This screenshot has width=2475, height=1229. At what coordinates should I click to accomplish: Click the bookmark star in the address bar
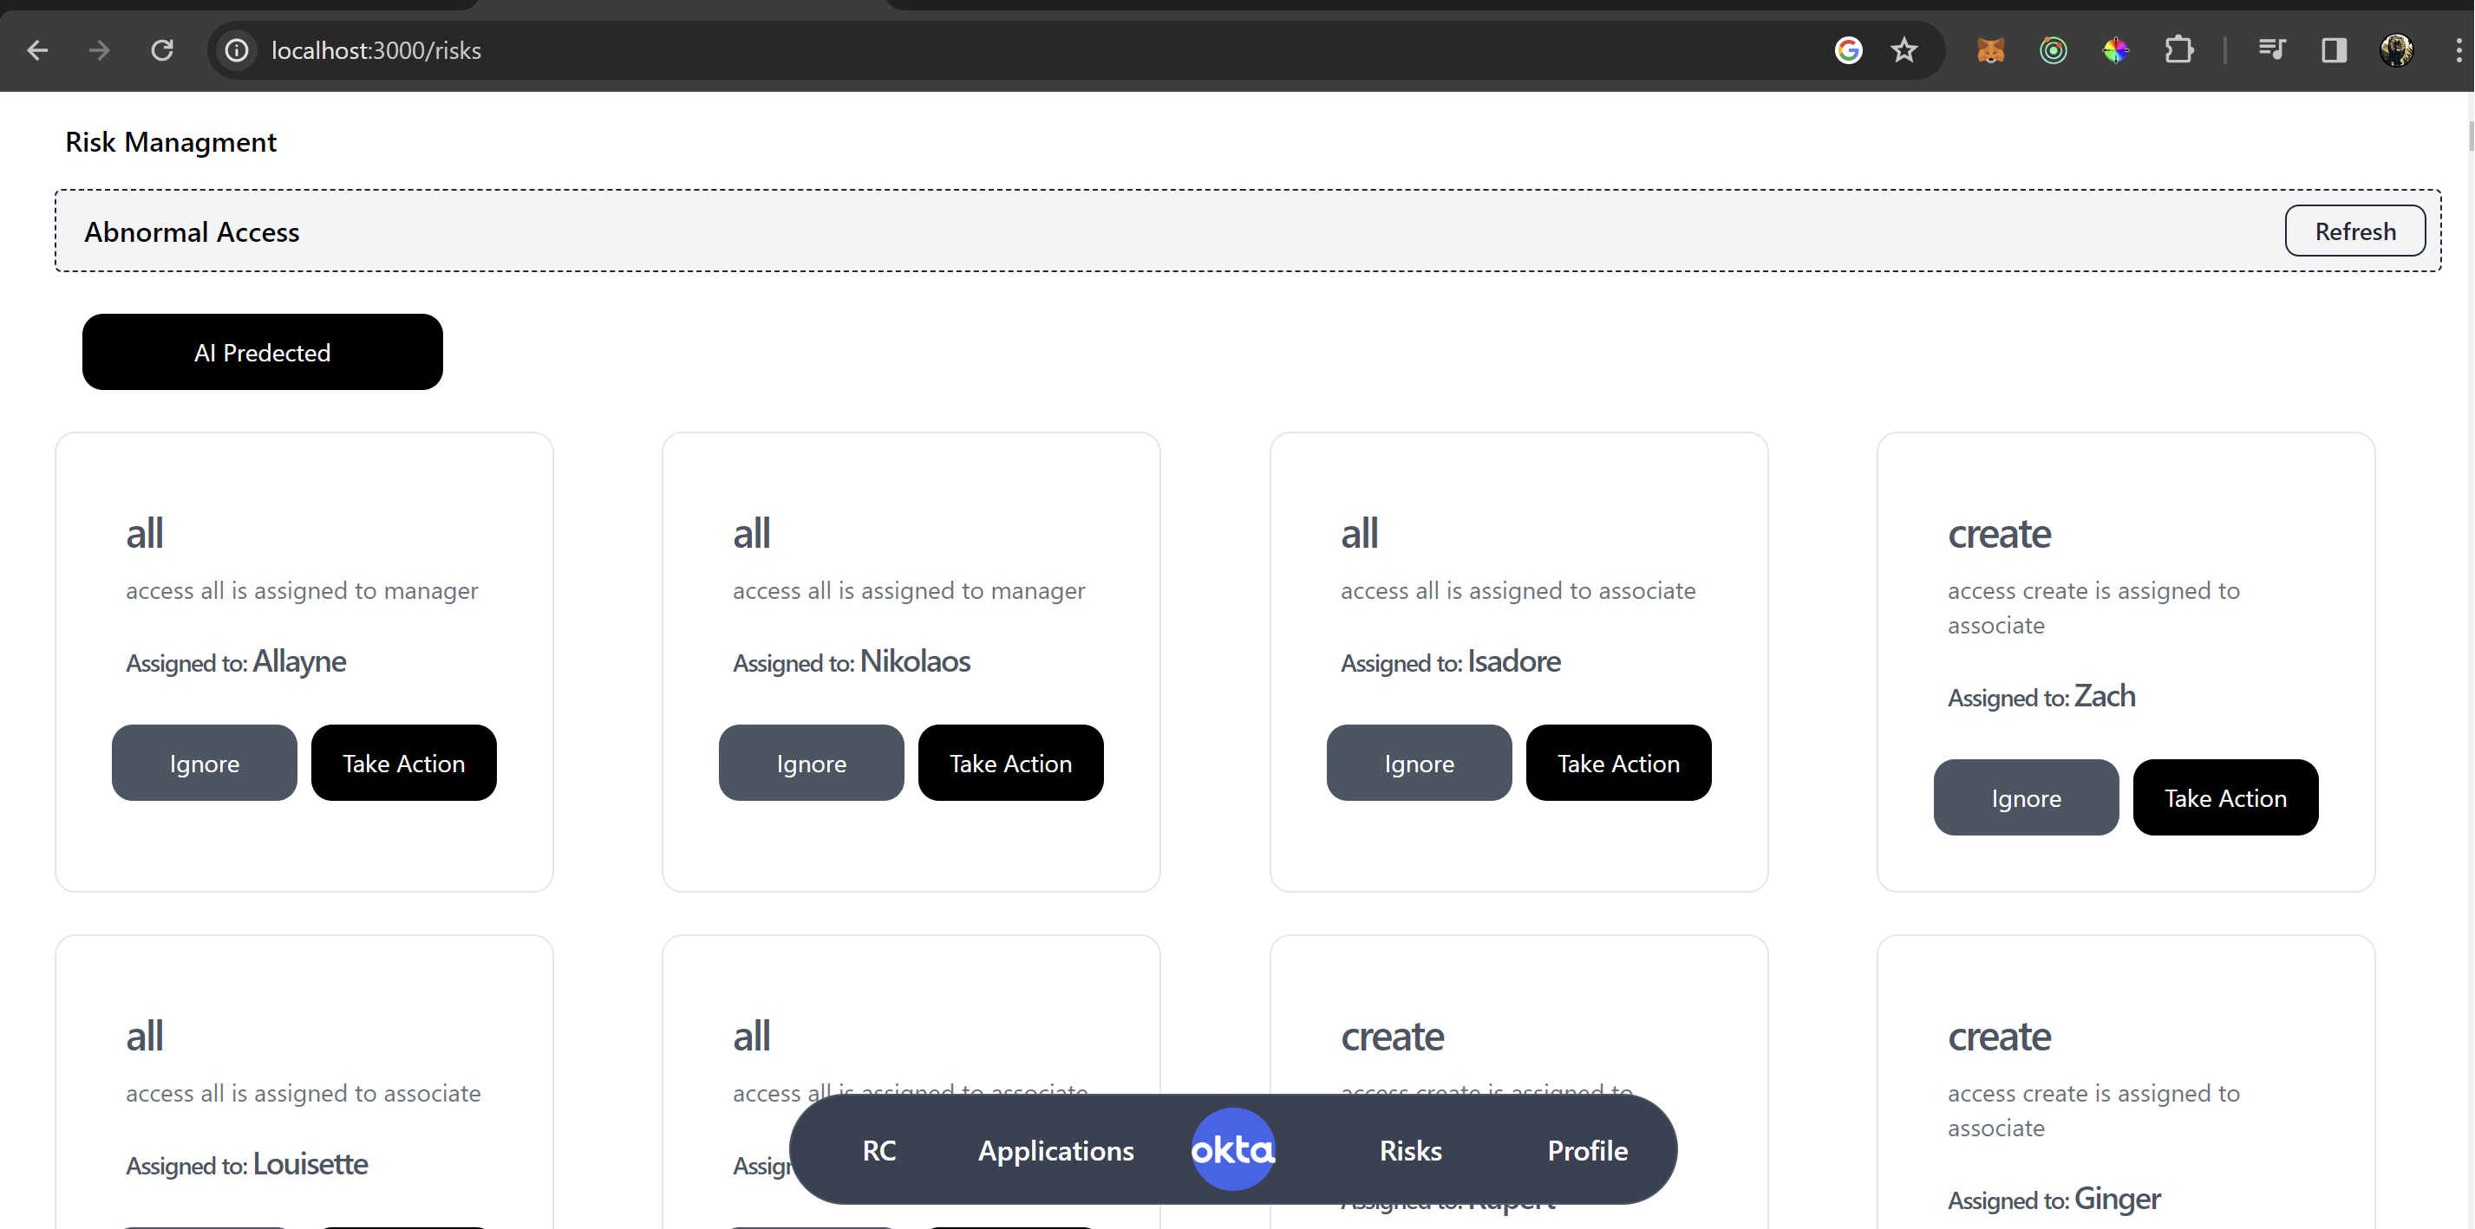click(x=1904, y=50)
